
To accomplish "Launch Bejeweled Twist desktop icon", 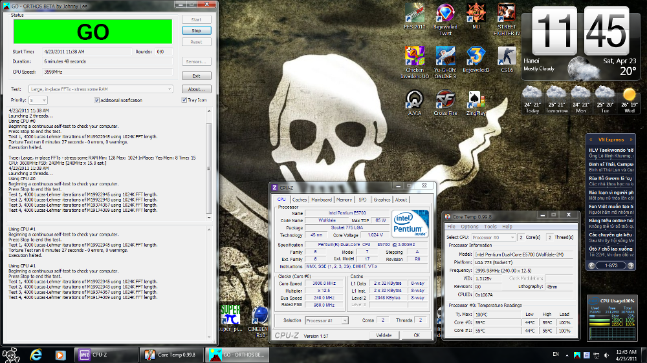I will (x=445, y=19).
